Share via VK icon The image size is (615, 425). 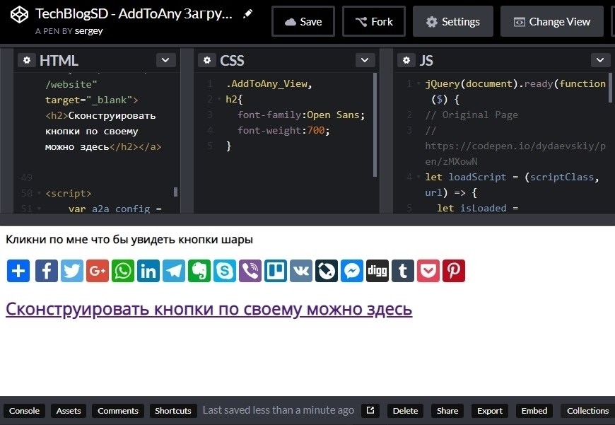point(301,271)
